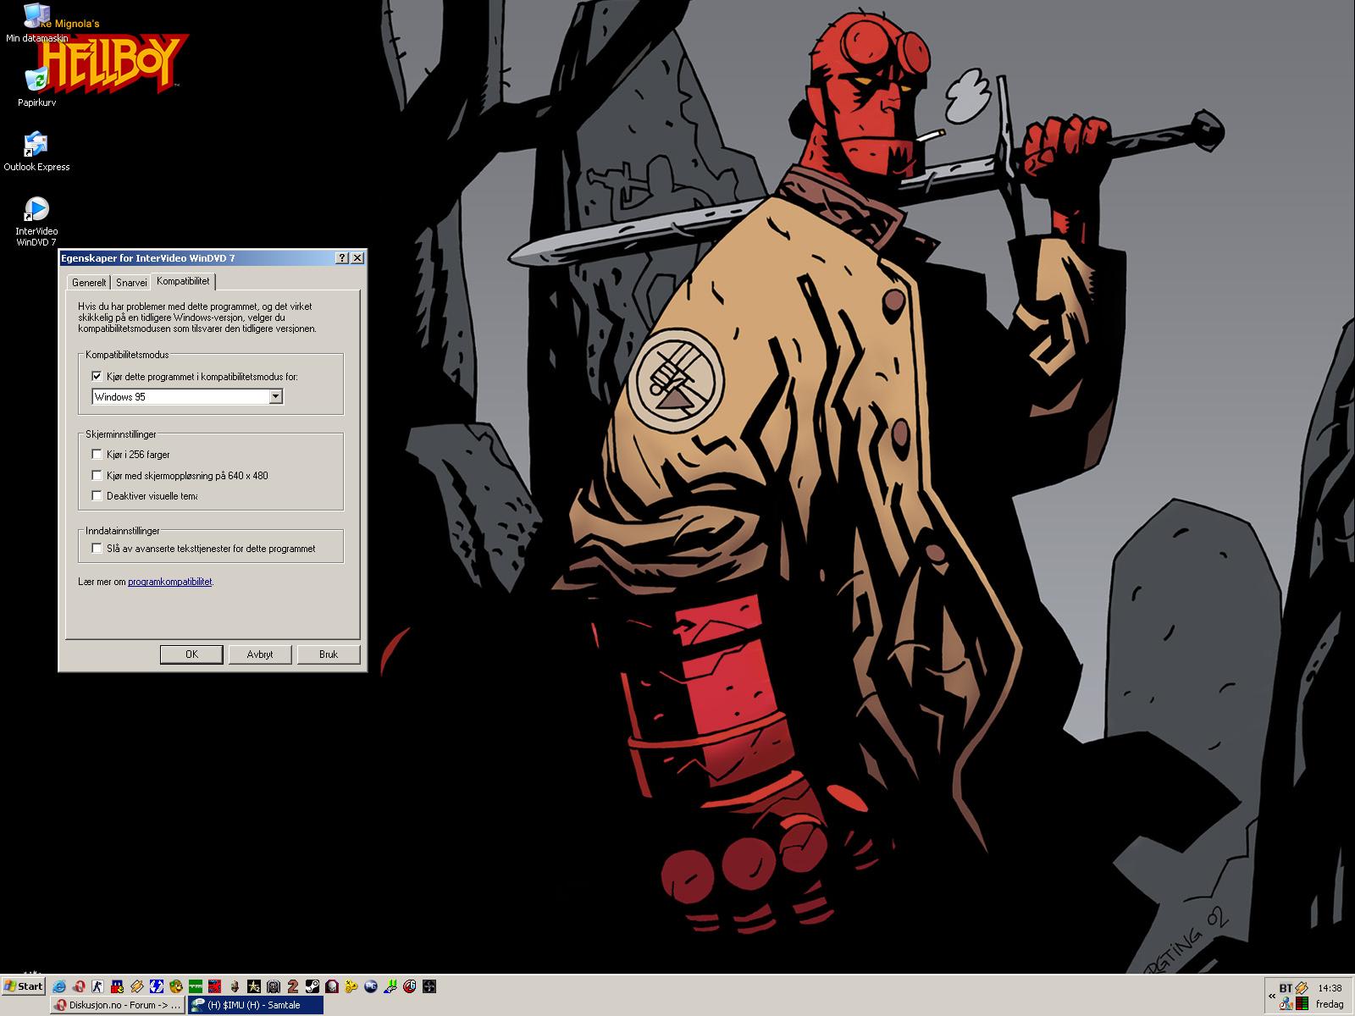
Task: Open the Start menu
Action: pos(24,986)
